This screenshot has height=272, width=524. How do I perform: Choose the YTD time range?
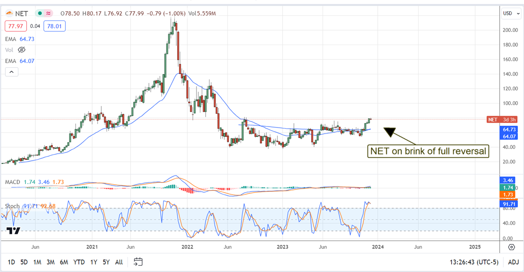79,262
